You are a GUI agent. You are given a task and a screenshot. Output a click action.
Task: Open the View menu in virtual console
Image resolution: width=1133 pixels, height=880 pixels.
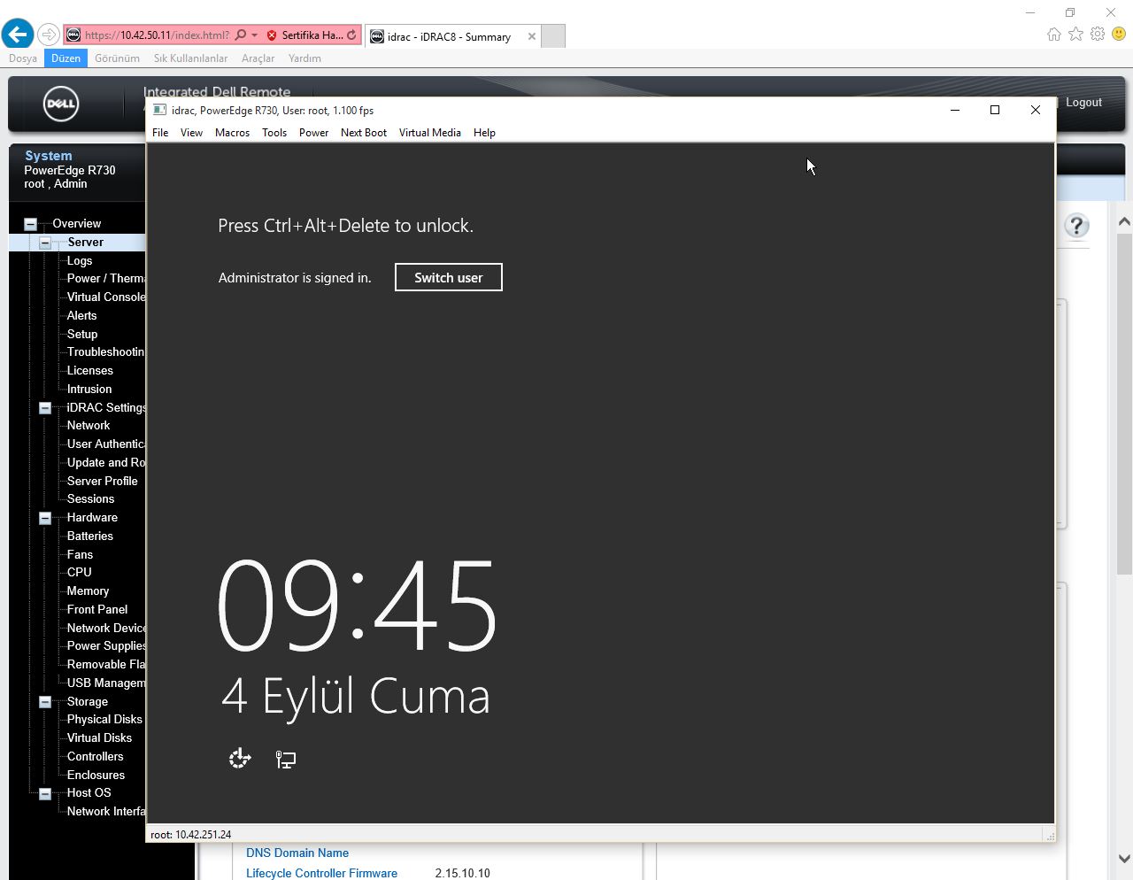click(x=191, y=133)
